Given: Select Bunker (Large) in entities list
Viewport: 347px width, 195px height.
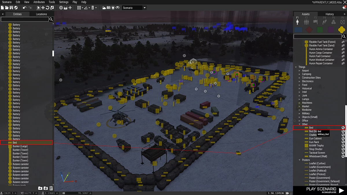Looking at the screenshot, I should pyautogui.click(x=20, y=146).
